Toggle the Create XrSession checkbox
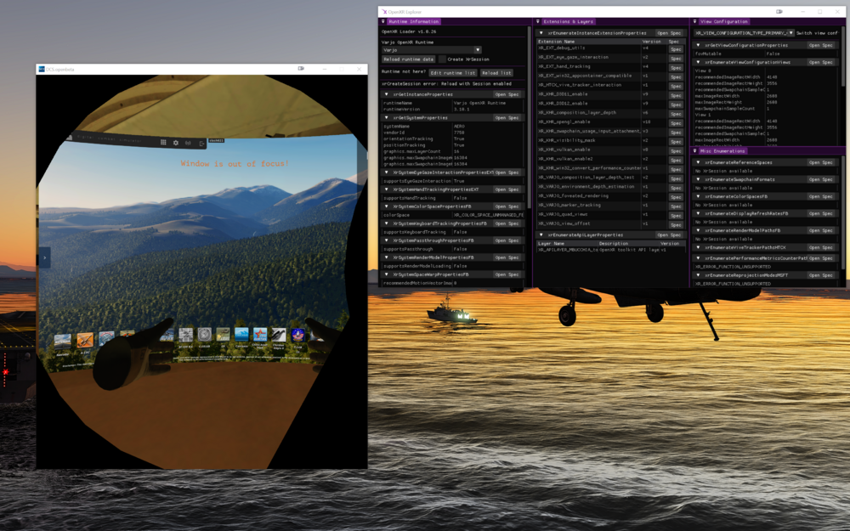Viewport: 850px width, 531px height. 442,59
